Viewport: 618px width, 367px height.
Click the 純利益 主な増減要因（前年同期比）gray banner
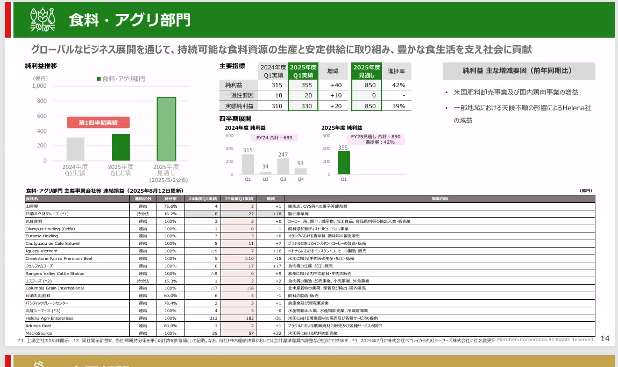tap(518, 71)
